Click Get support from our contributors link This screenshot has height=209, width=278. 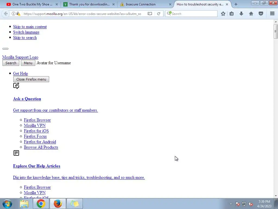pos(55,110)
